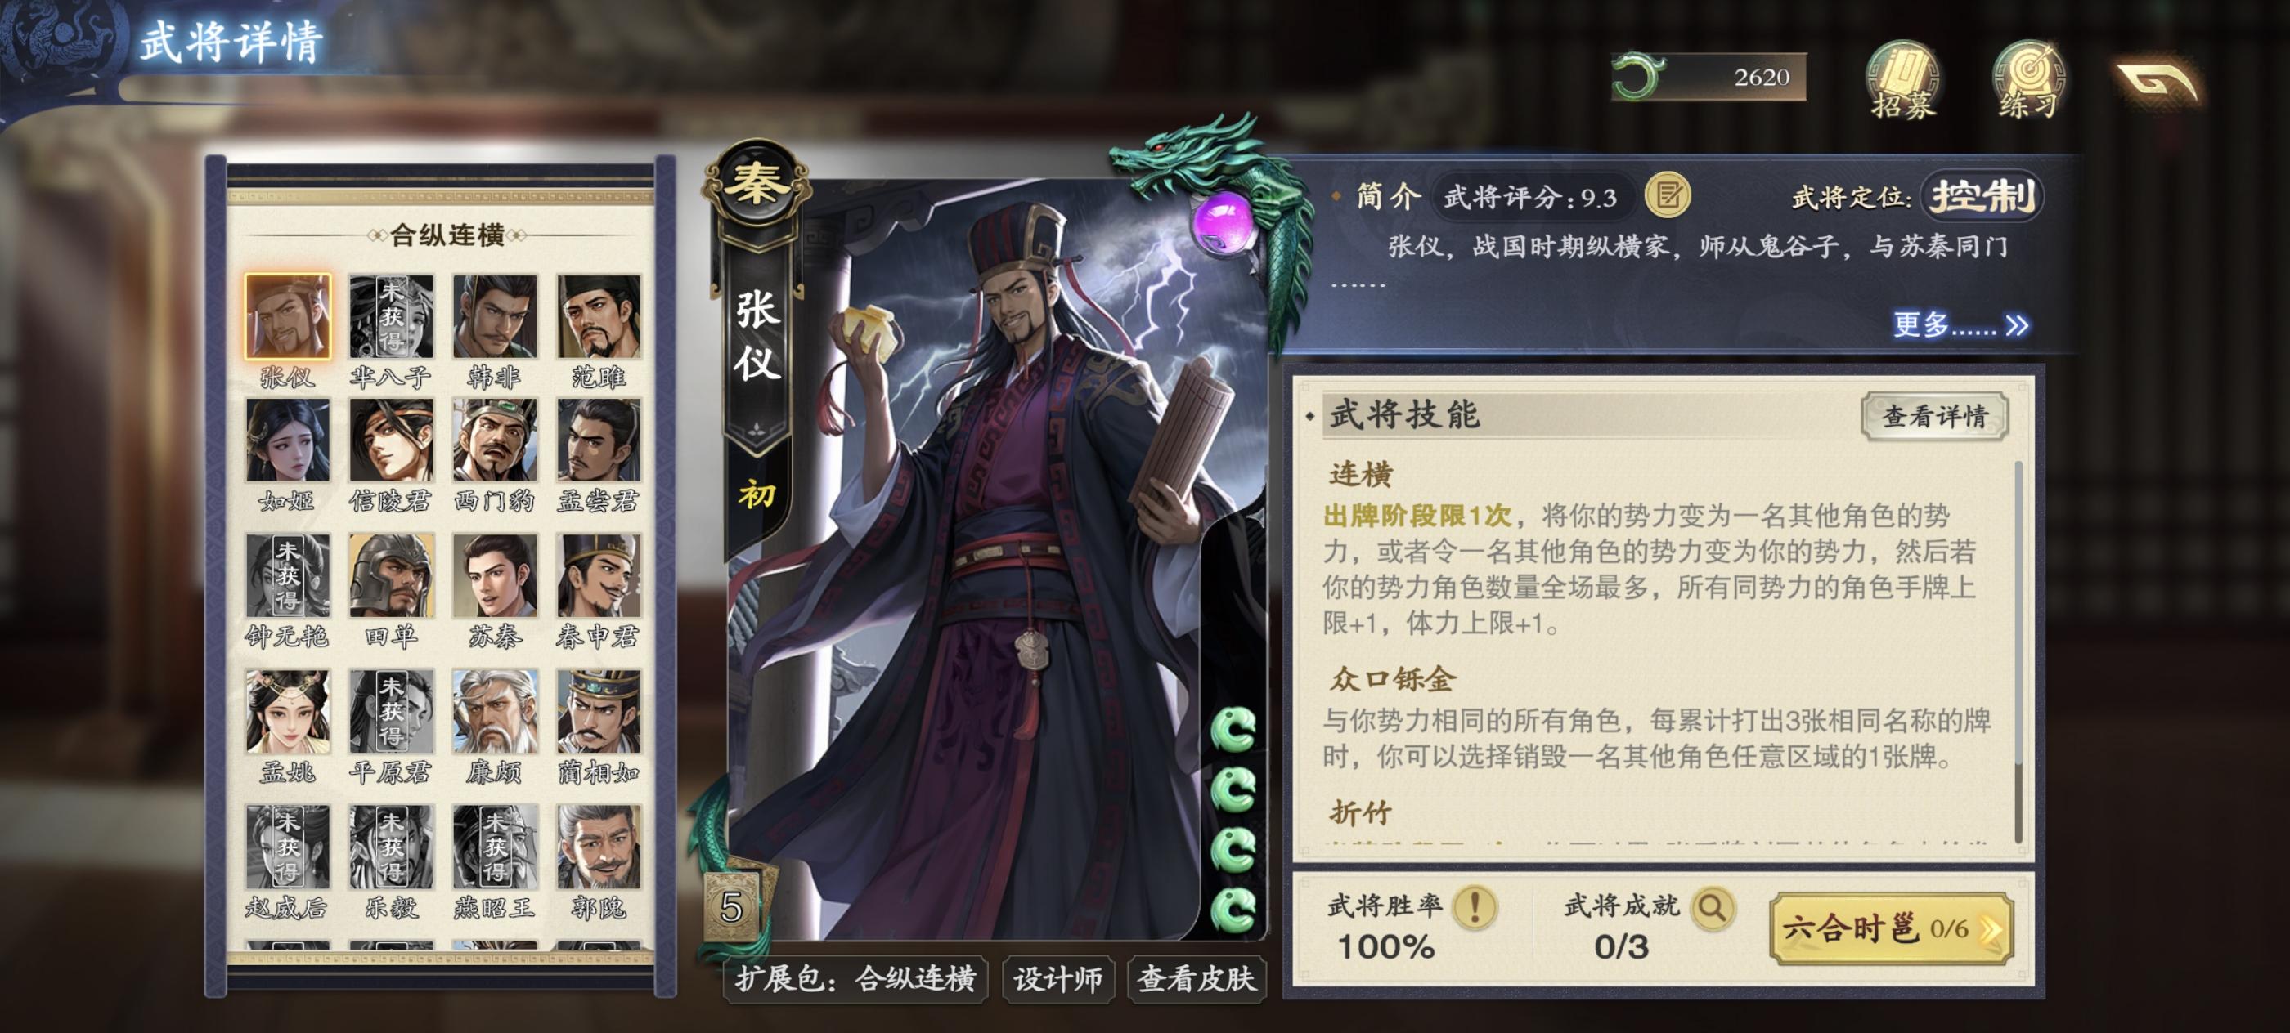Click the win rate exclamation icon
This screenshot has height=1033, width=2290.
pos(1475,907)
